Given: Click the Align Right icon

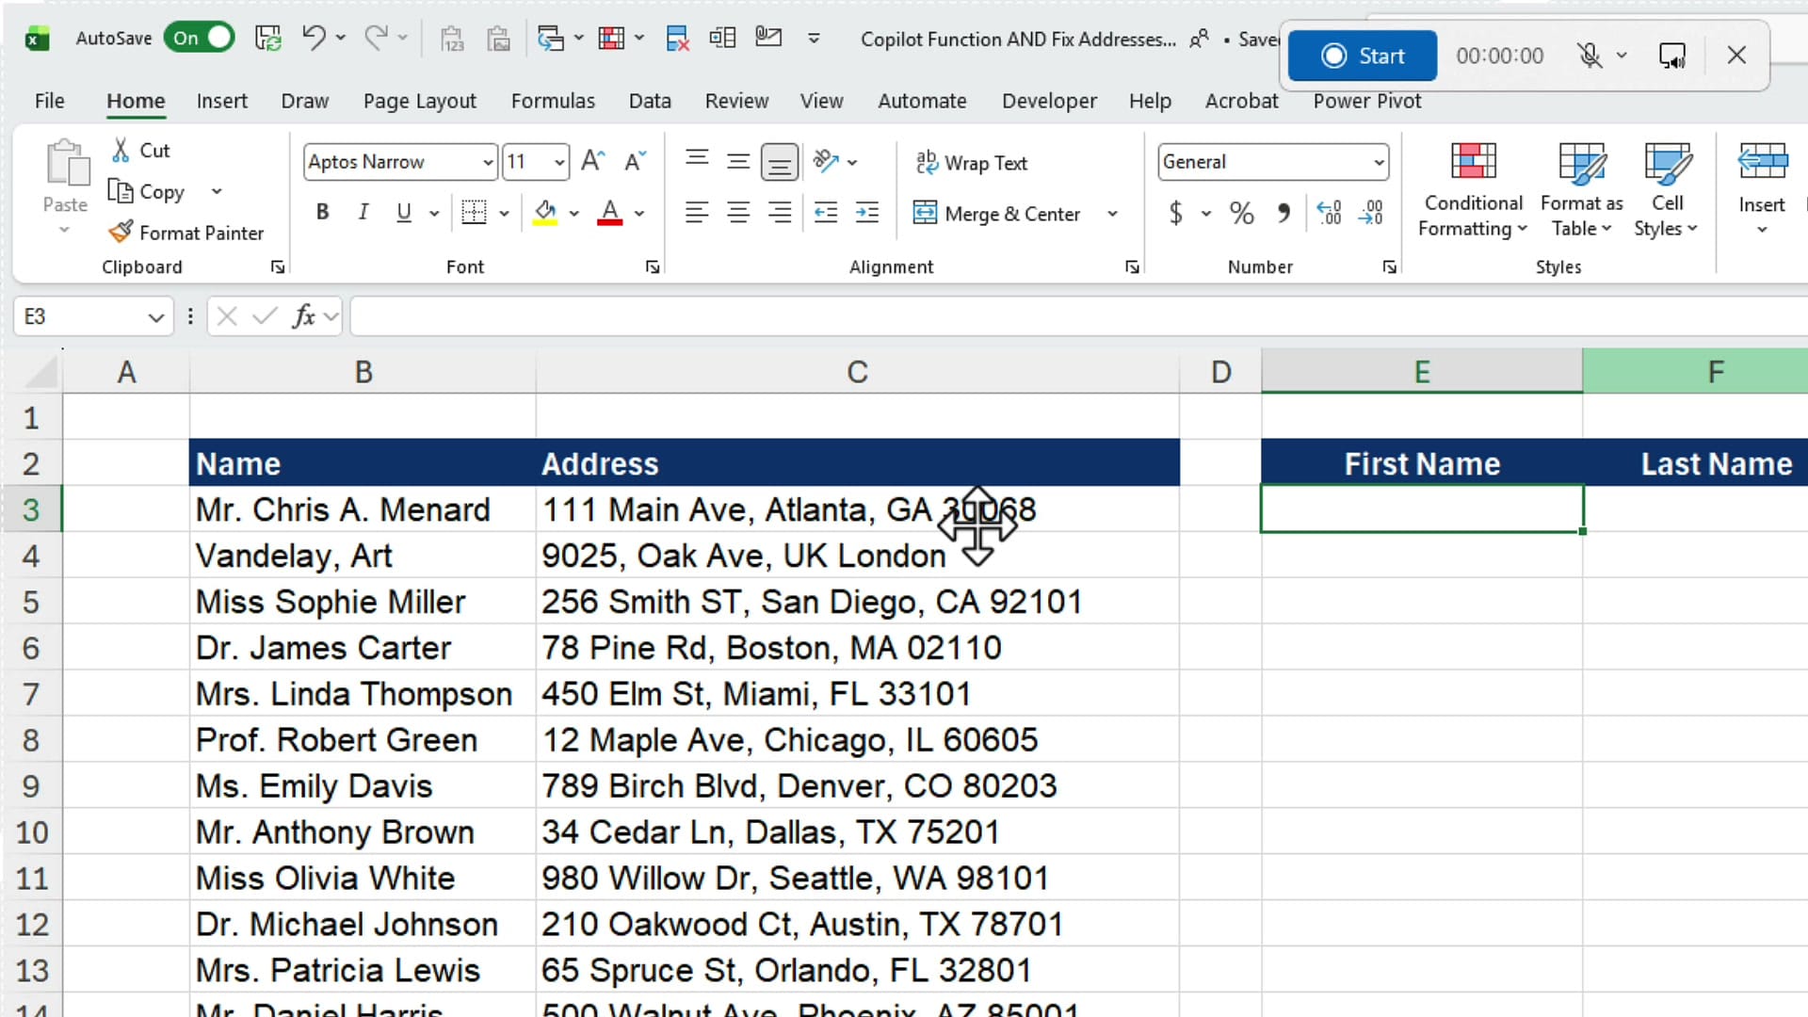Looking at the screenshot, I should [780, 213].
